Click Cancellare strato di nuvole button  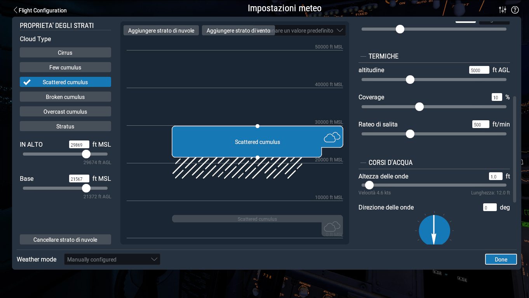65,240
